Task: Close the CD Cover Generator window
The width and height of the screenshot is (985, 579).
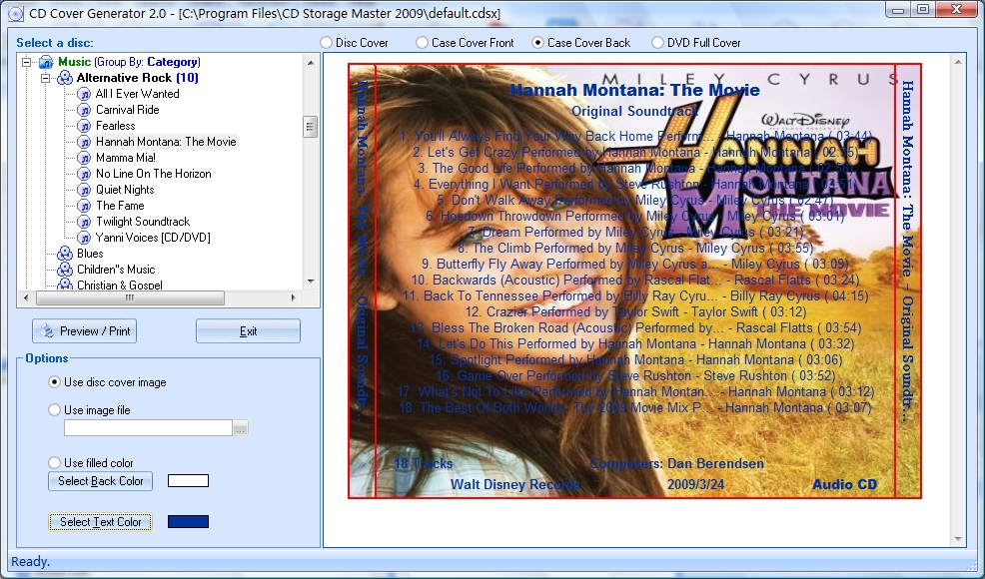Action: click(x=957, y=9)
